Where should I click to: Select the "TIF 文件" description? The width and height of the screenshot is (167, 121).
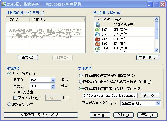[x=120, y=48]
